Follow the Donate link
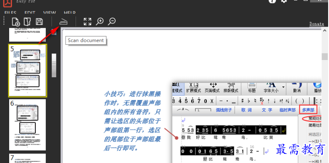The width and height of the screenshot is (329, 163). (317, 24)
